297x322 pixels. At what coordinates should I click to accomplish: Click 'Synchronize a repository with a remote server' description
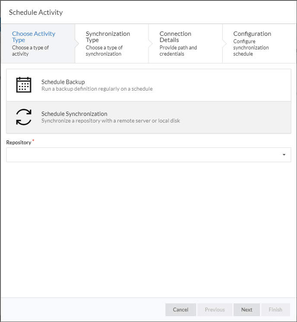point(111,121)
